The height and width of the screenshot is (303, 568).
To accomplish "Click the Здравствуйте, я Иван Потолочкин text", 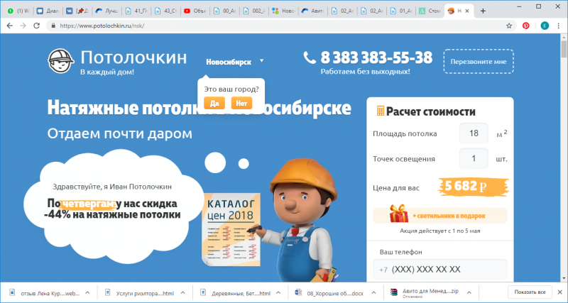I will [x=112, y=187].
